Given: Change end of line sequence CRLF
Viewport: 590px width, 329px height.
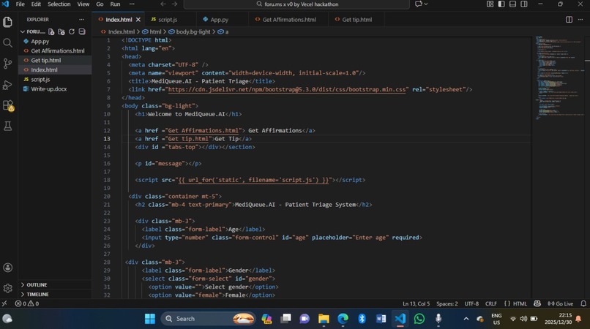Looking at the screenshot, I should (491, 304).
